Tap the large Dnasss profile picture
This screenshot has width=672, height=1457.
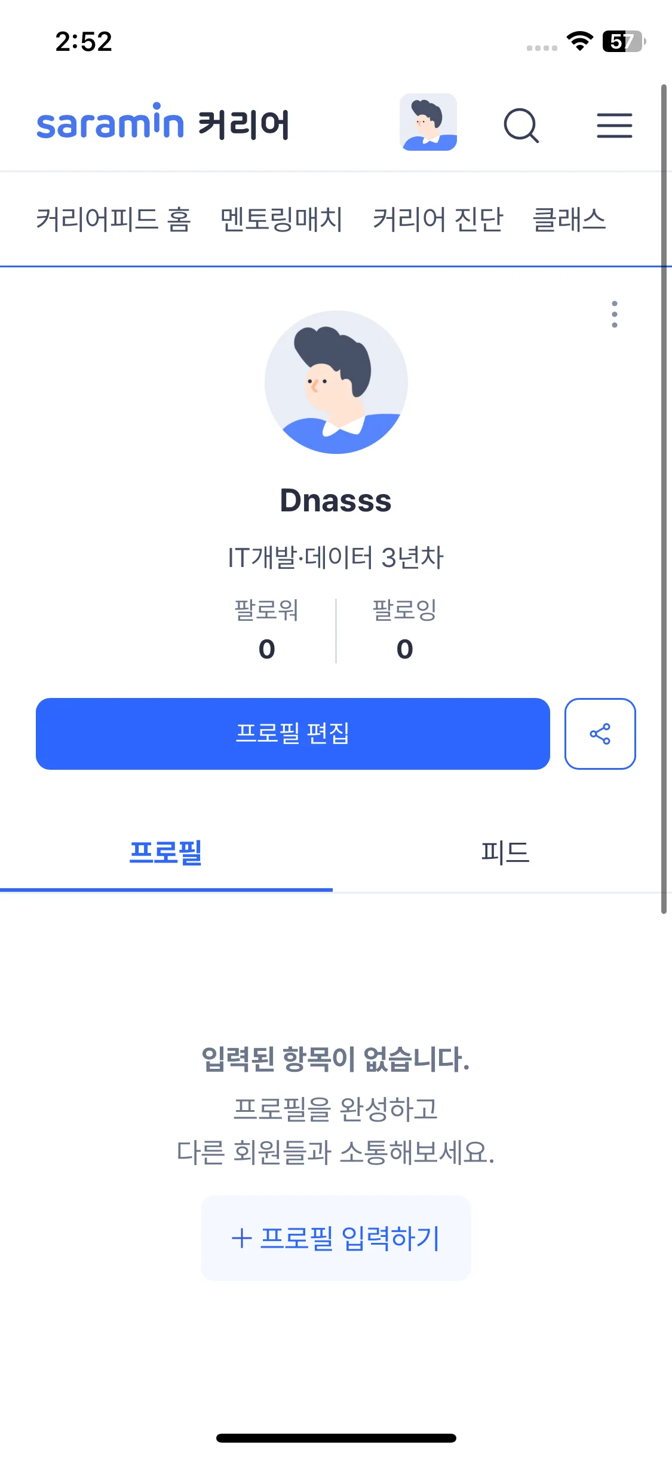[336, 382]
